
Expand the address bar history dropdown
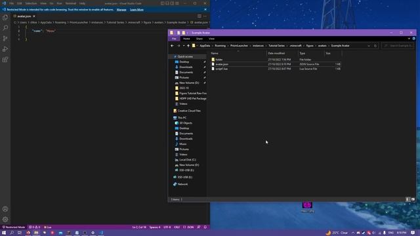pos(369,46)
